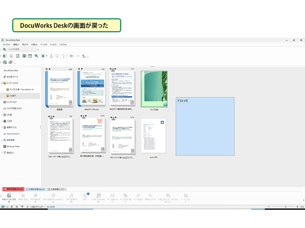Select the Webサイト(Photo) binder thumbnail
The height and width of the screenshot is (228, 305).
[92, 89]
